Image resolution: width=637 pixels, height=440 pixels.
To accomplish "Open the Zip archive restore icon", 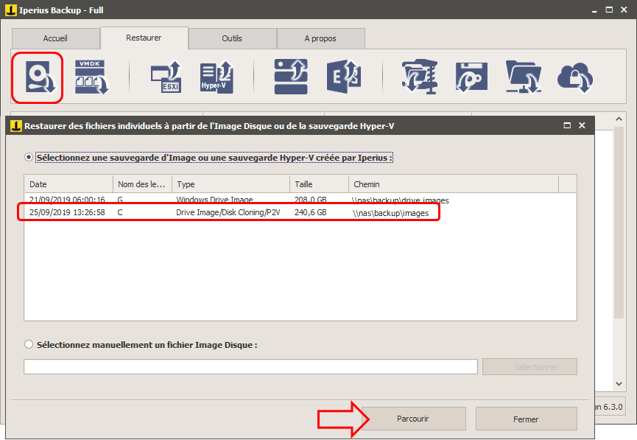I will [420, 77].
